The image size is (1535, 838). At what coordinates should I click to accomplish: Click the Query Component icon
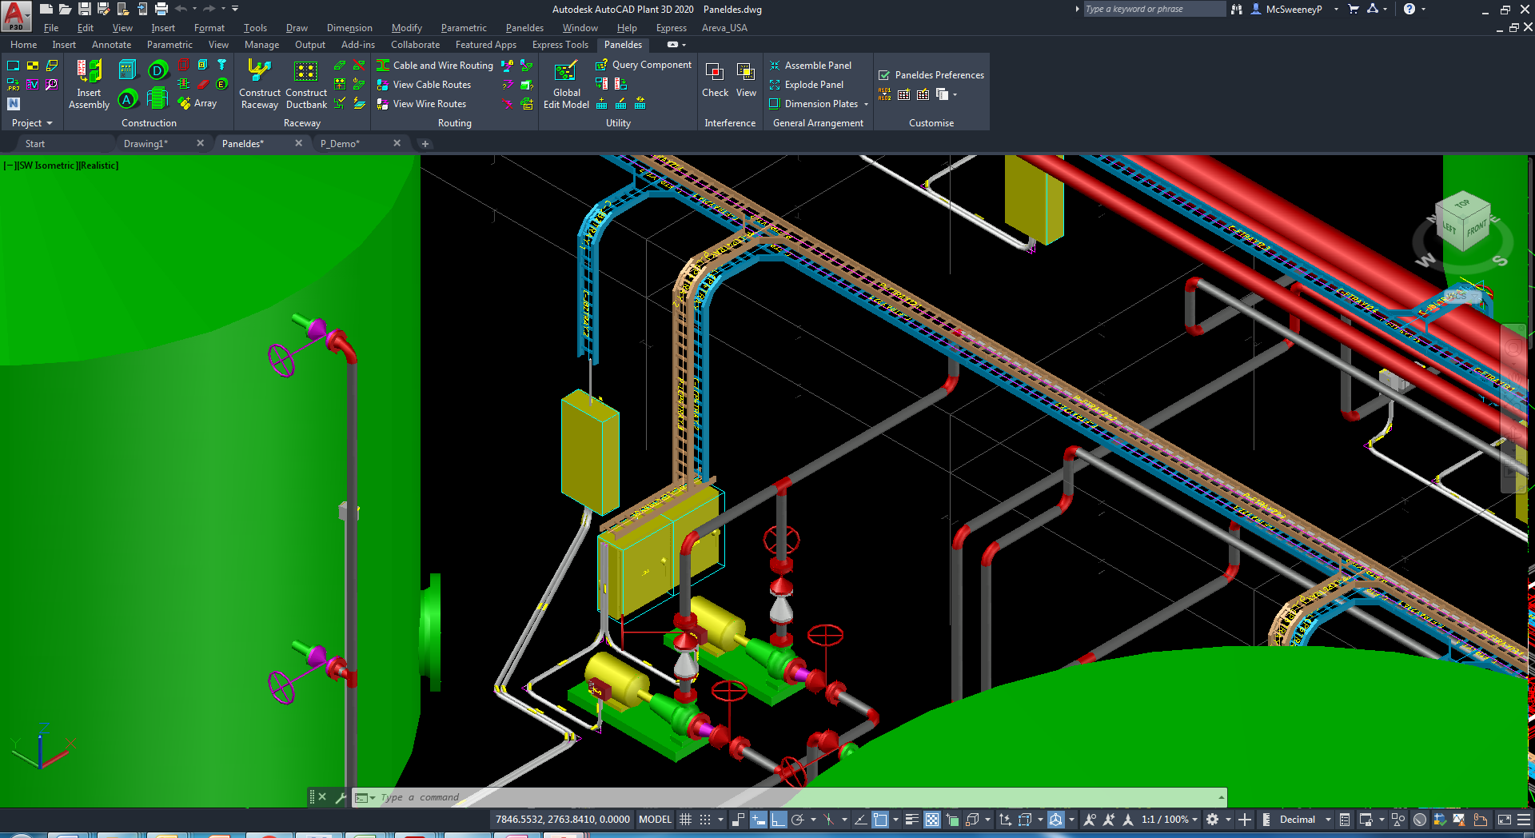601,65
